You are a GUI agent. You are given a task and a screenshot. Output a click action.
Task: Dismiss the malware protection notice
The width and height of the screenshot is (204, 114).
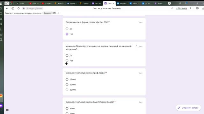click(58, 13)
